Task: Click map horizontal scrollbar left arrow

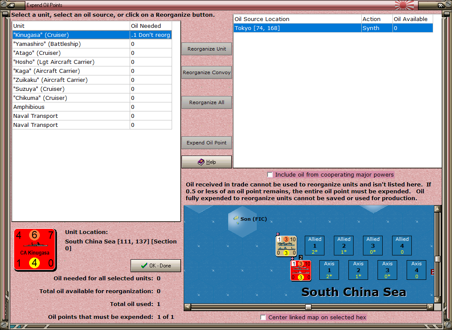Action: (187, 306)
